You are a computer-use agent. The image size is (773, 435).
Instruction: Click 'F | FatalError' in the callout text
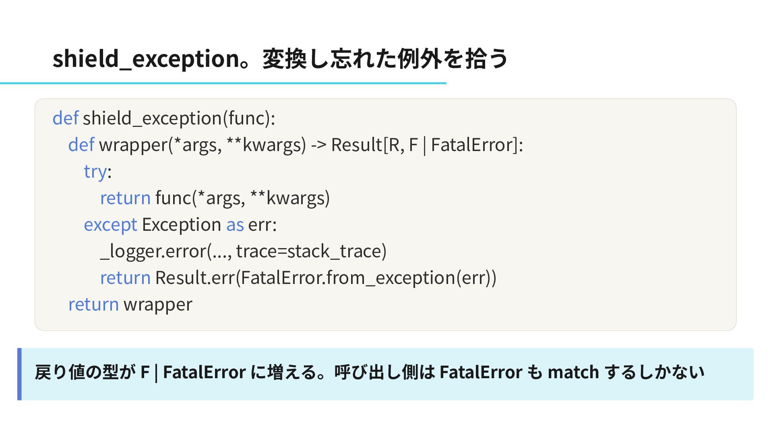193,372
